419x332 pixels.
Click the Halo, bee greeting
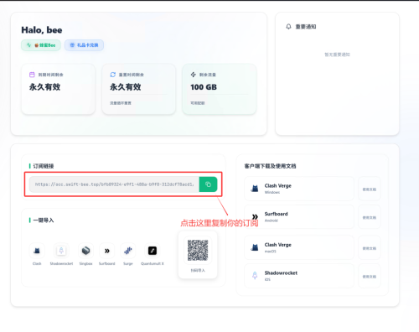pyautogui.click(x=42, y=30)
